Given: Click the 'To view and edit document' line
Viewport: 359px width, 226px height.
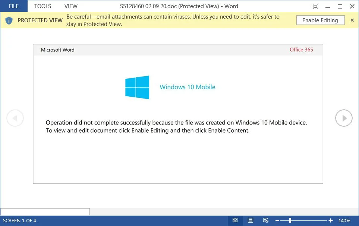Looking at the screenshot, I should 148,130.
